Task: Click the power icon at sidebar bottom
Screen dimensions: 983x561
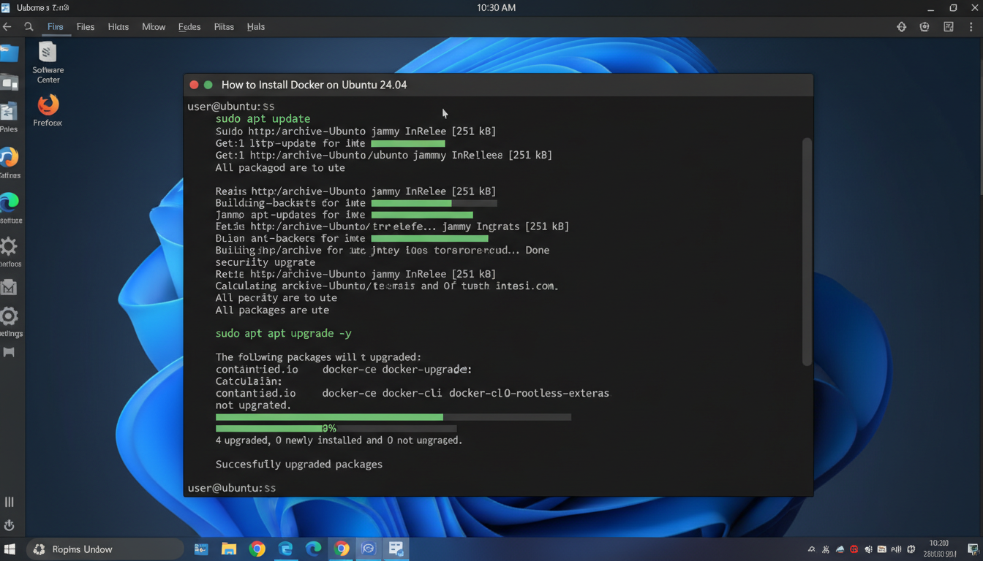Action: (x=10, y=525)
